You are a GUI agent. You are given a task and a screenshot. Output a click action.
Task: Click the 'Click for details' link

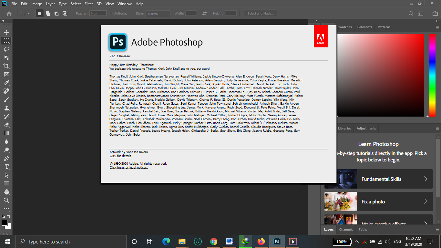(120, 156)
